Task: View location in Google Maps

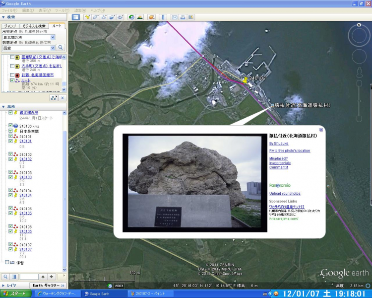Action: tap(191, 17)
